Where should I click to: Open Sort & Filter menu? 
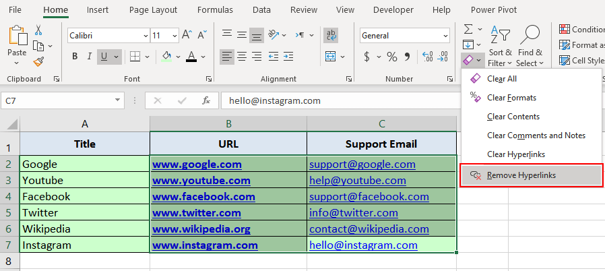(x=500, y=46)
